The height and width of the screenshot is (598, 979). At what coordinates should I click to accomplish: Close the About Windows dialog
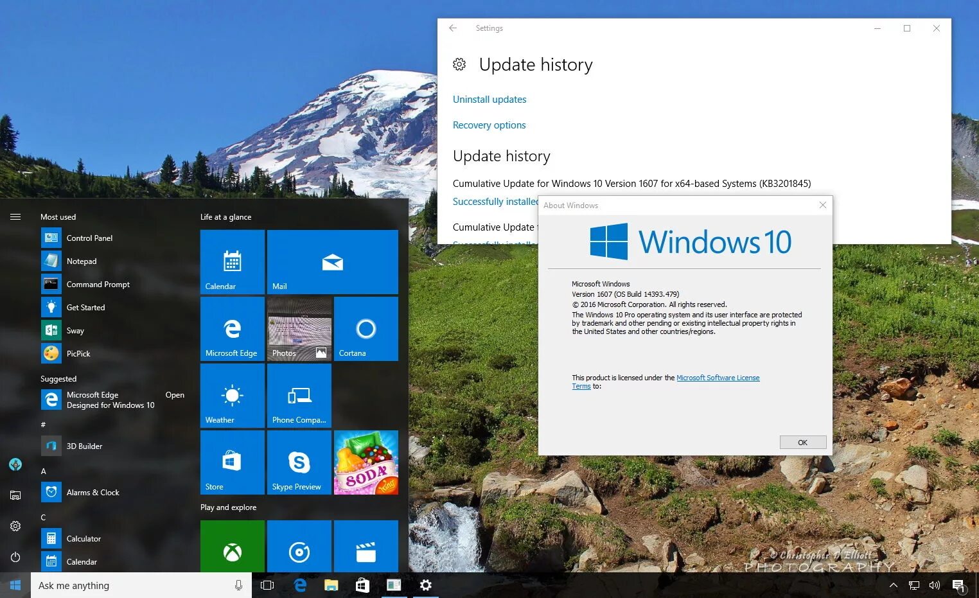pyautogui.click(x=823, y=205)
